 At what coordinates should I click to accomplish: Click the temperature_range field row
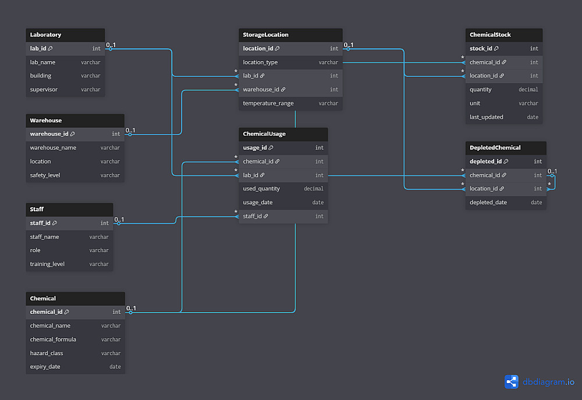[290, 103]
